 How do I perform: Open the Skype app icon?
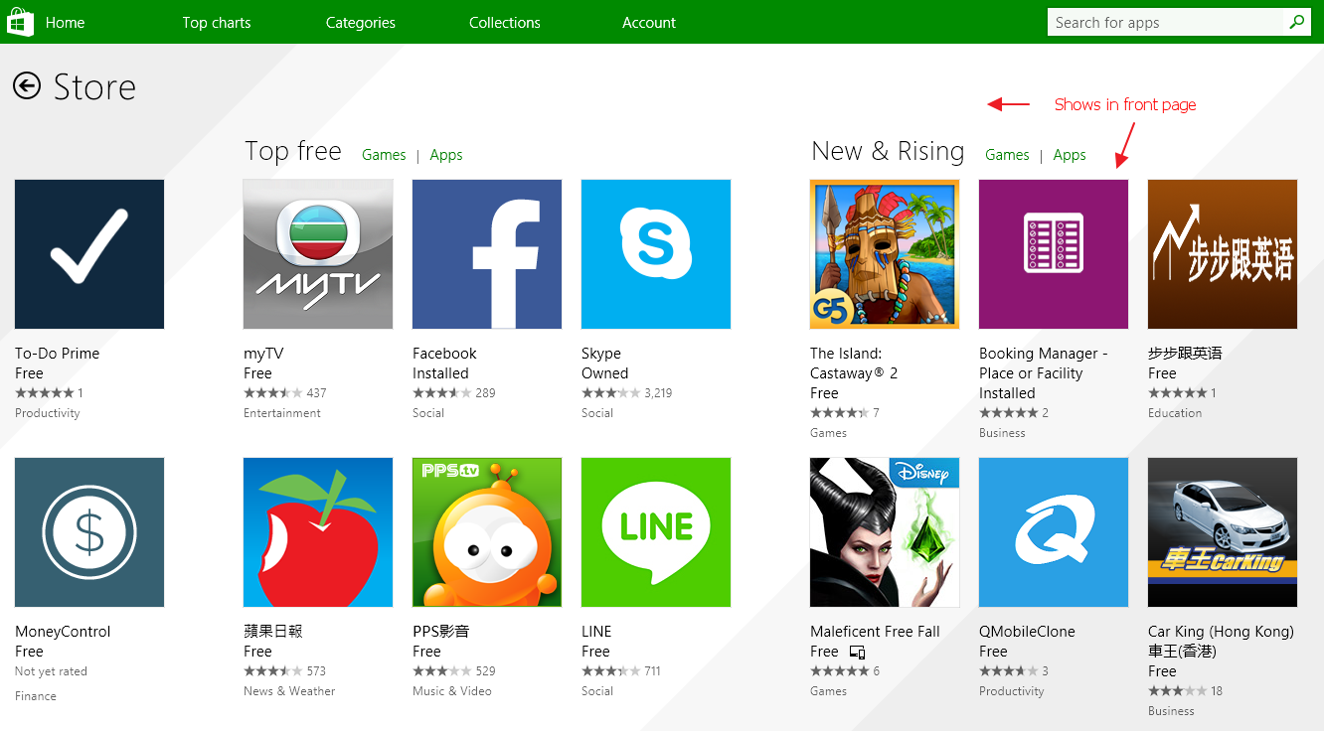pos(656,254)
